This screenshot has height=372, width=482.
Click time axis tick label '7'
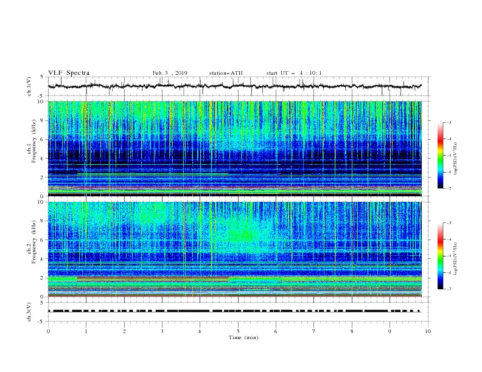click(x=314, y=331)
